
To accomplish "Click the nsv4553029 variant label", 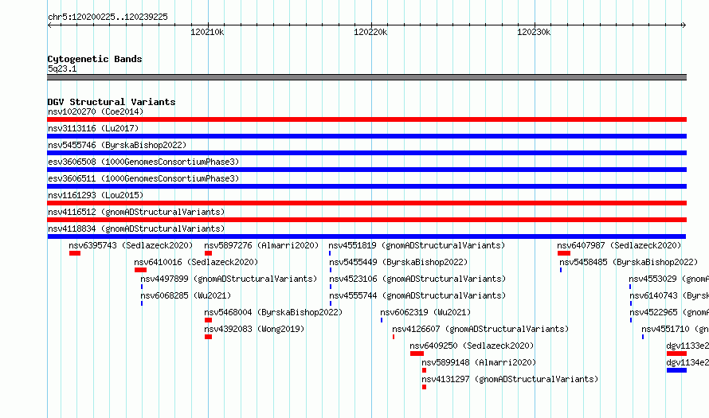I will pos(668,279).
